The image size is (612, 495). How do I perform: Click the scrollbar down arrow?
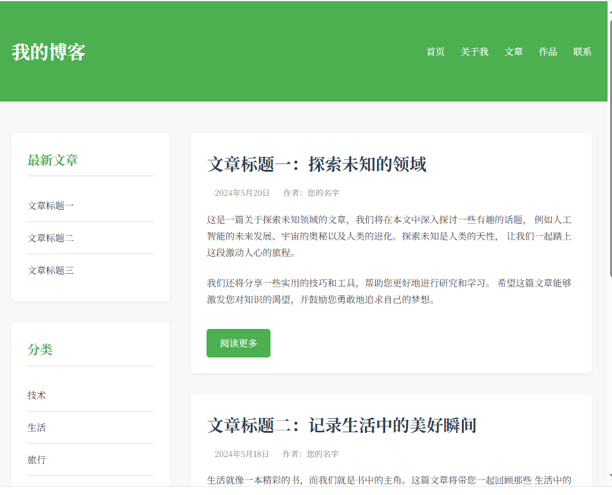[610, 476]
